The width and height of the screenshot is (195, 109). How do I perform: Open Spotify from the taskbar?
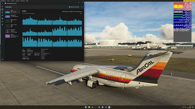tap(99, 107)
